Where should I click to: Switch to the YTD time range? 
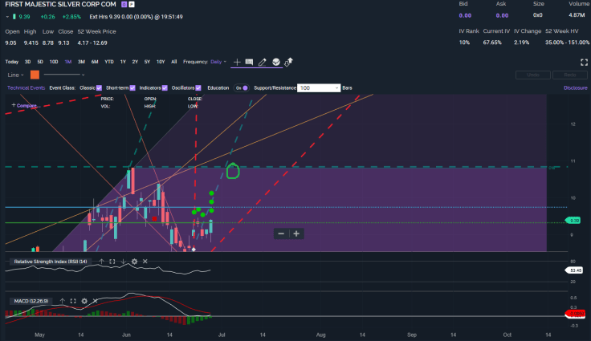tap(108, 62)
